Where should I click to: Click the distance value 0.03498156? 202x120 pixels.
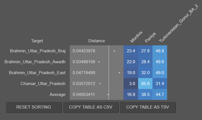84,62
